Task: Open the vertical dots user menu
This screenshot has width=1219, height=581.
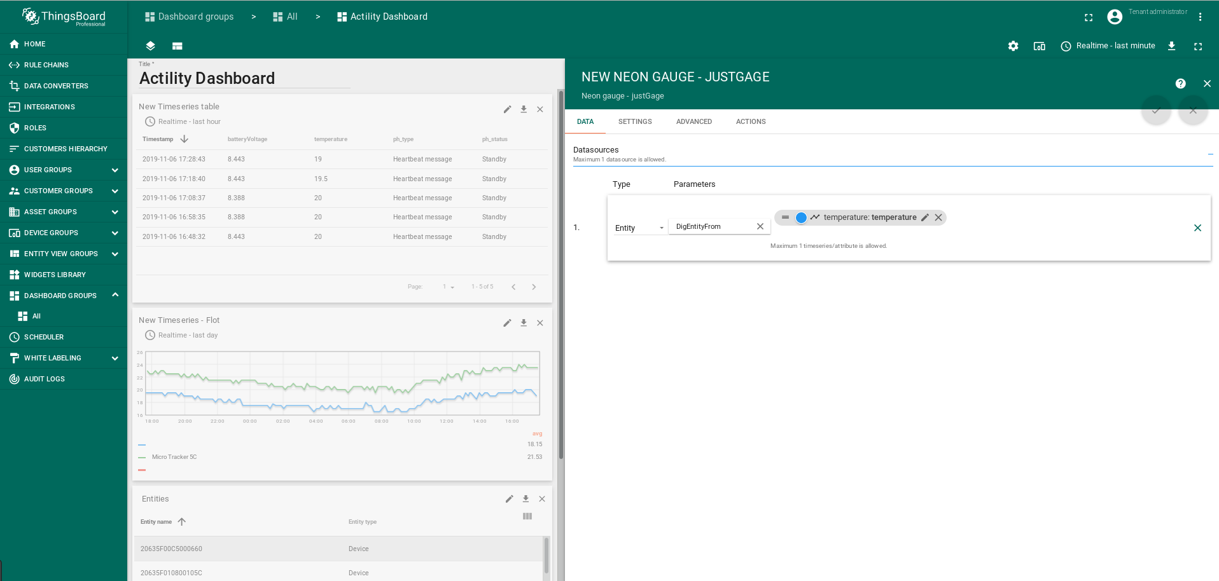Action: [x=1200, y=17]
